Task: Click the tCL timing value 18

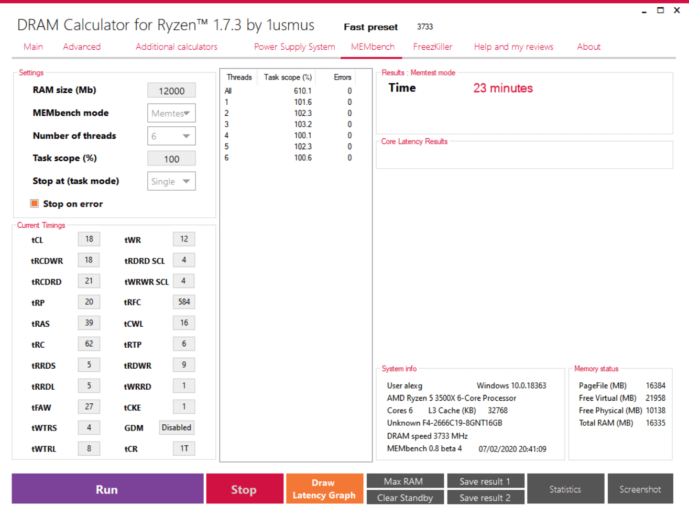Action: (89, 239)
